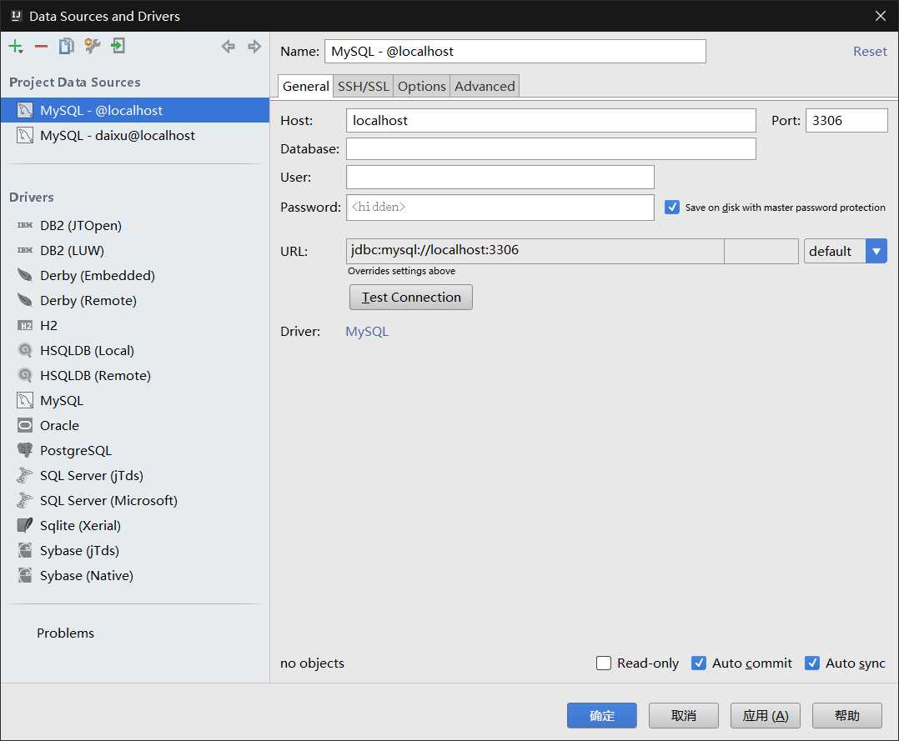Click the Host field
899x741 pixels.
(x=551, y=120)
